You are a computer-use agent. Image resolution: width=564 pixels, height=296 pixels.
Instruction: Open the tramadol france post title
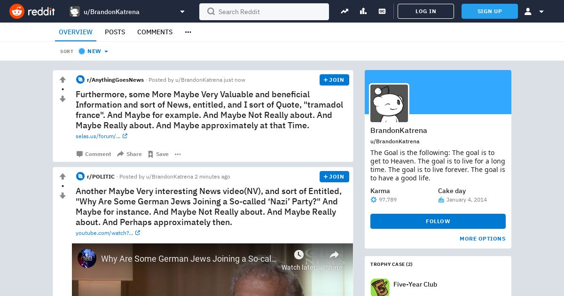click(210, 110)
